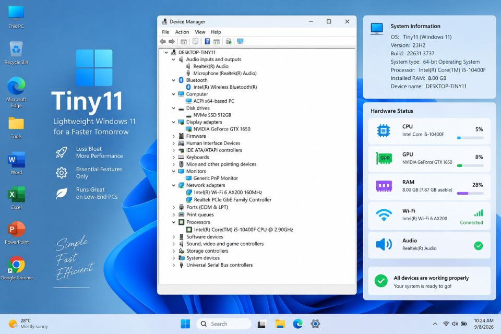Click the Windows Start button on taskbar
The width and height of the screenshot is (501, 334).
point(185,324)
